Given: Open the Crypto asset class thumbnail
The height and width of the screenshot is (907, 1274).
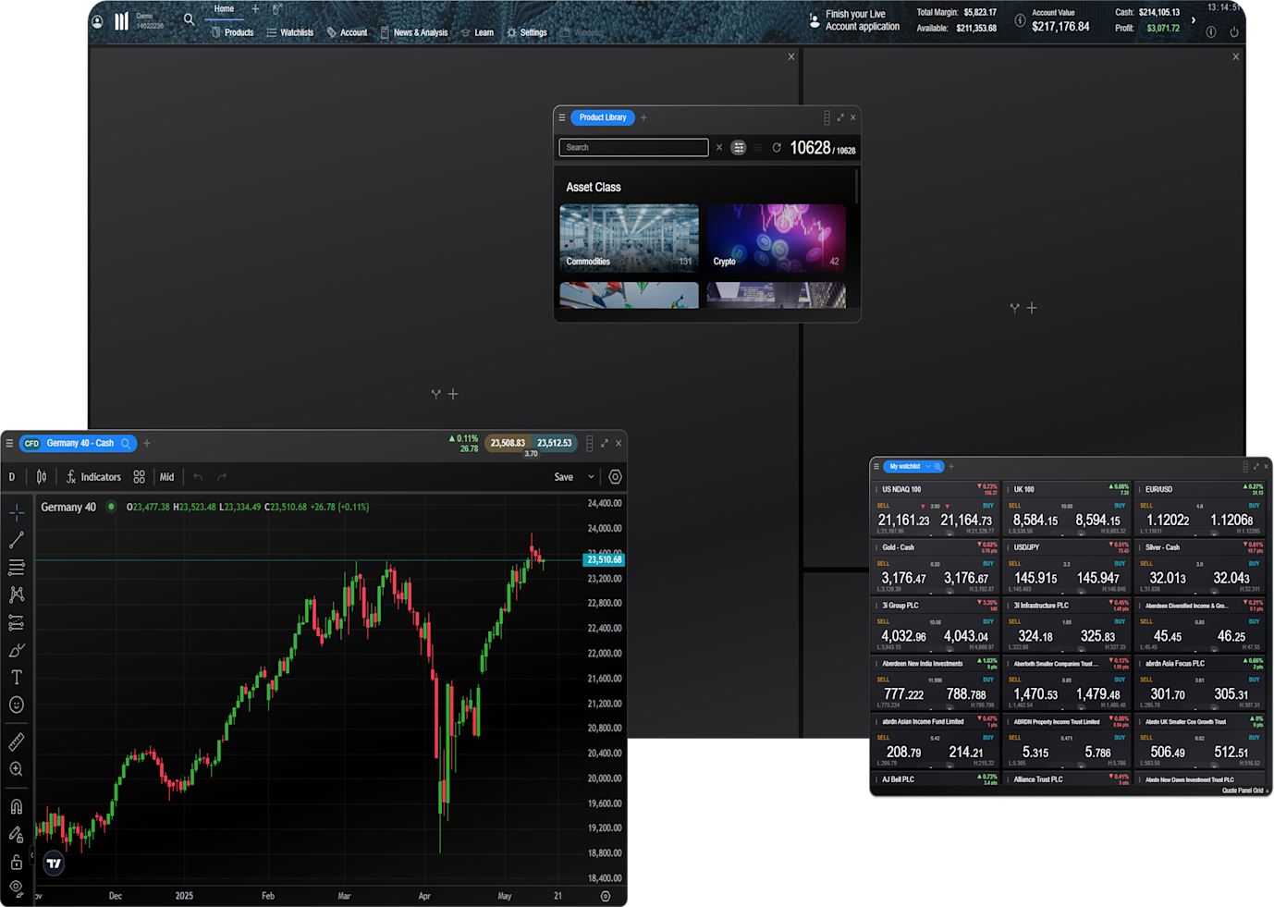Looking at the screenshot, I should tap(776, 238).
